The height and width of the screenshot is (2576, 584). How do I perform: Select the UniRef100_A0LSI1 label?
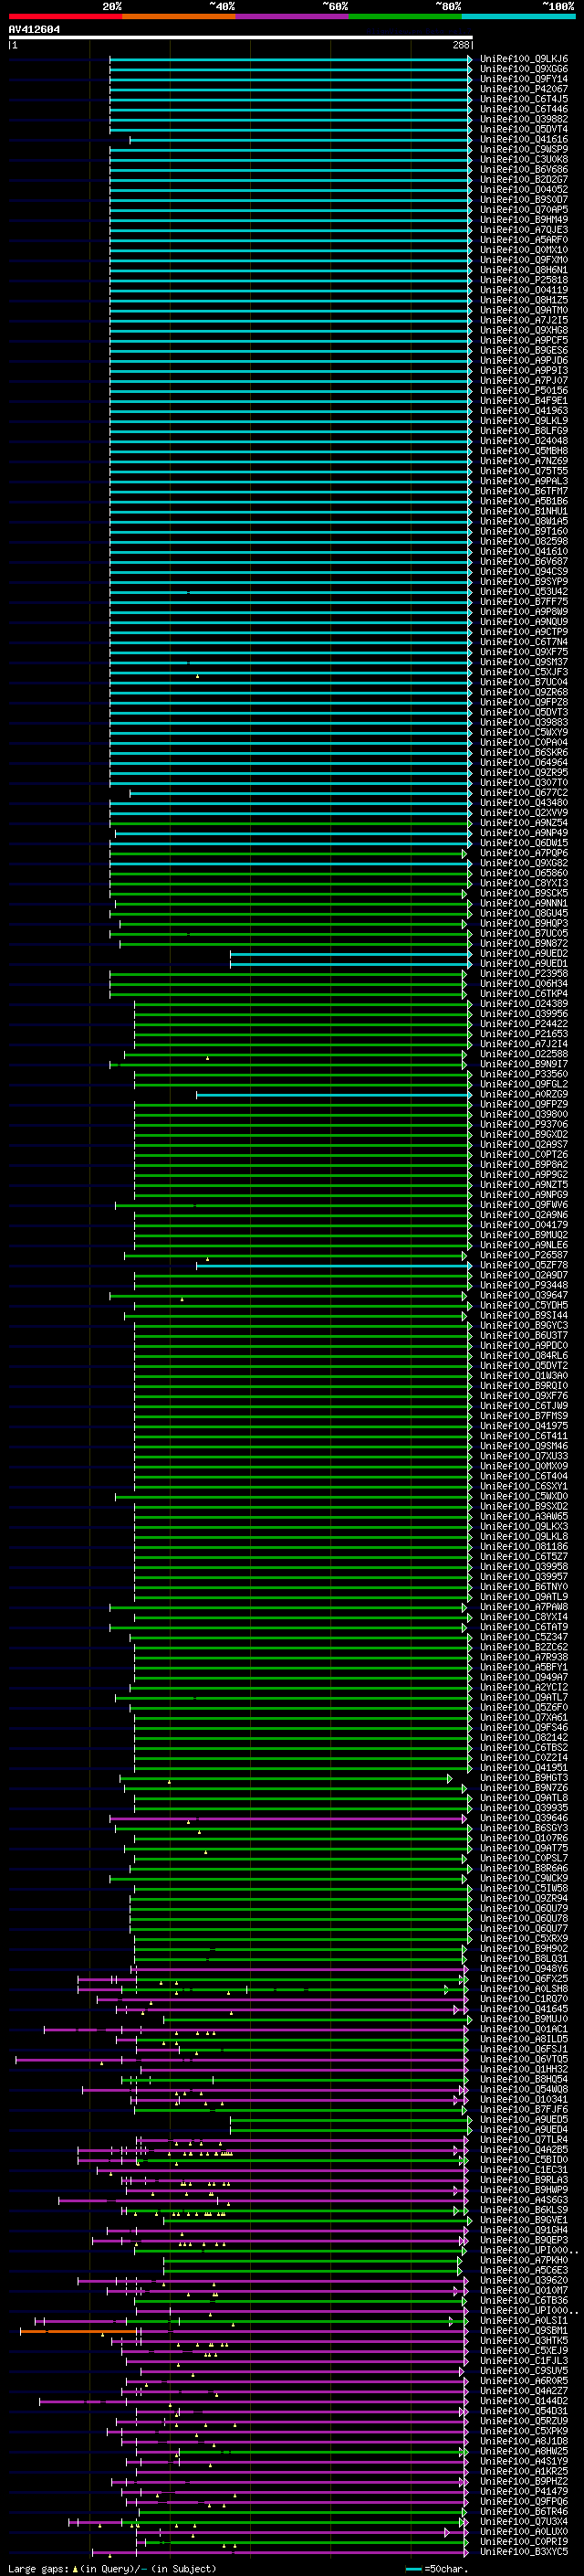click(524, 2321)
